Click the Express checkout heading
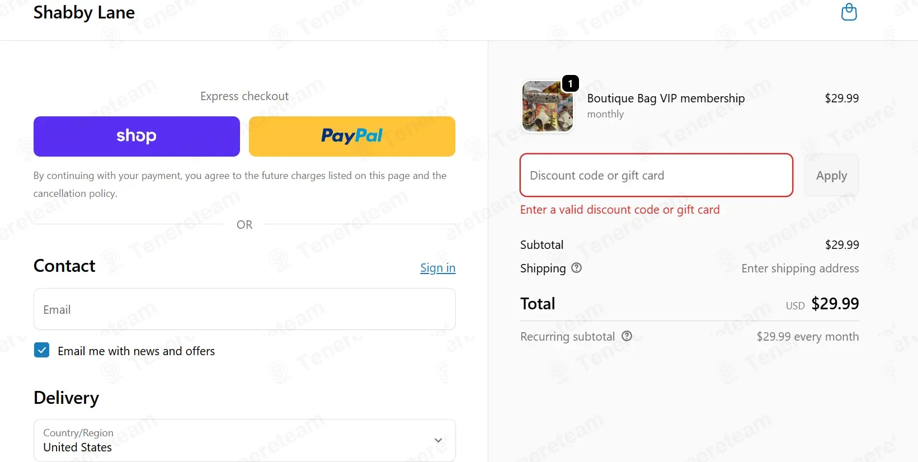918x462 pixels. click(244, 96)
